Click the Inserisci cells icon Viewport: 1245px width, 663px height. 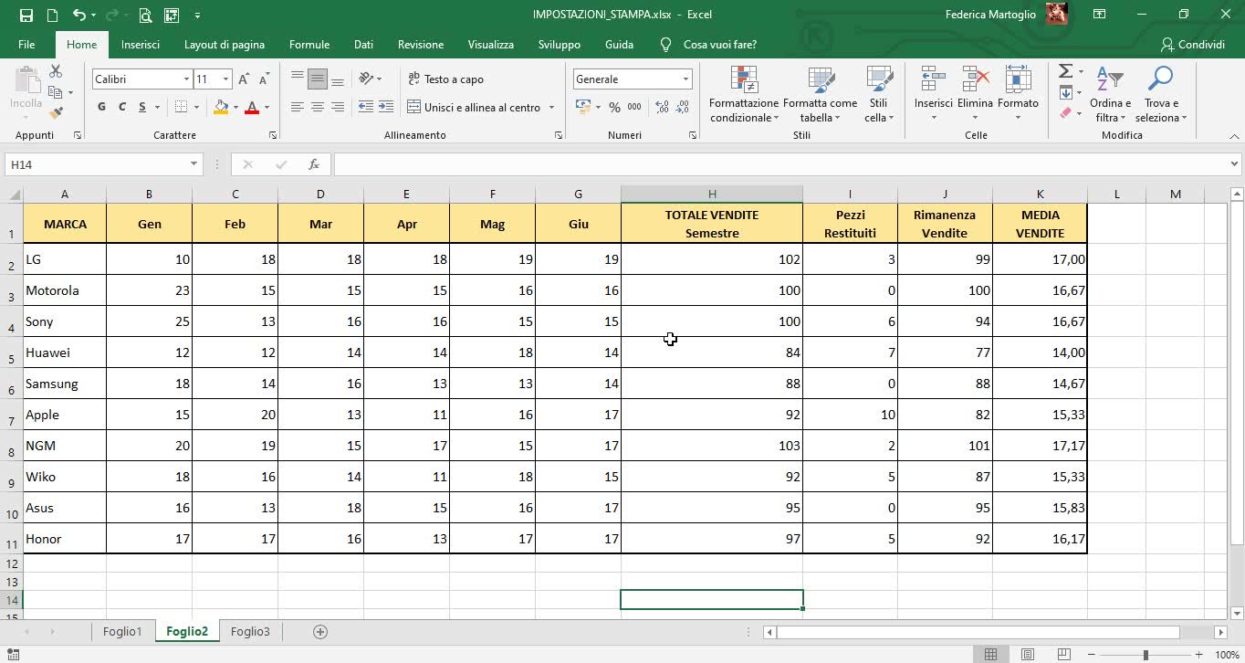(933, 80)
